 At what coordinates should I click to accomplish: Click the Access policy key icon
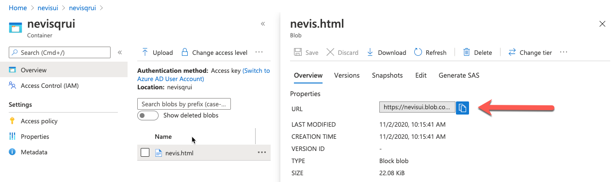[13, 121]
